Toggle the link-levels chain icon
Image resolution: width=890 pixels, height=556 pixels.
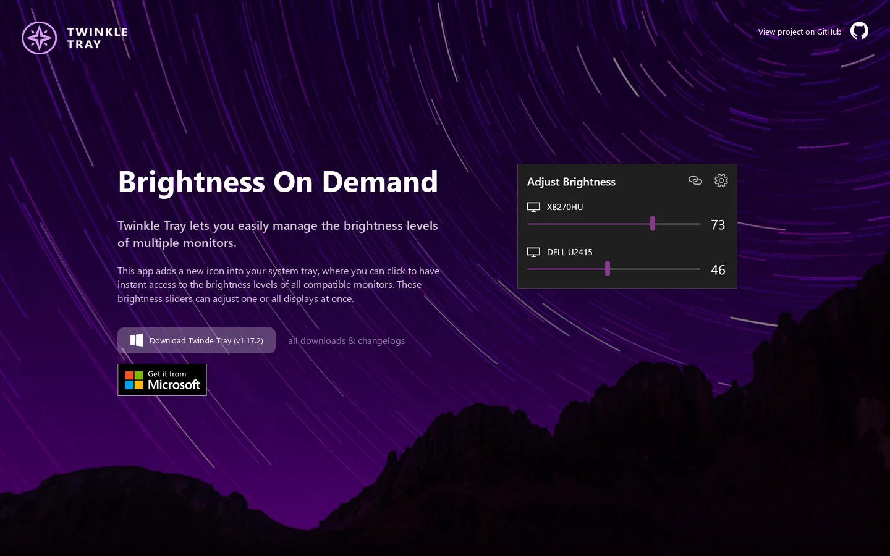695,180
